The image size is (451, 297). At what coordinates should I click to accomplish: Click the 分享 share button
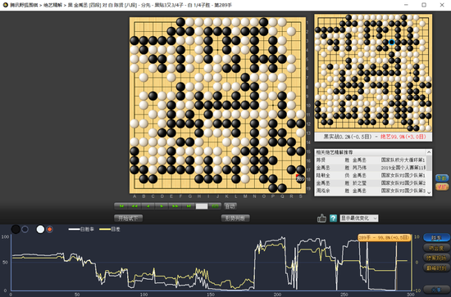(436, 290)
